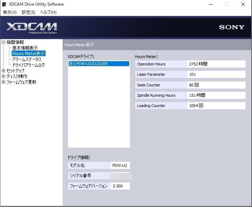Click the Loading Counter label

[x=151, y=106]
